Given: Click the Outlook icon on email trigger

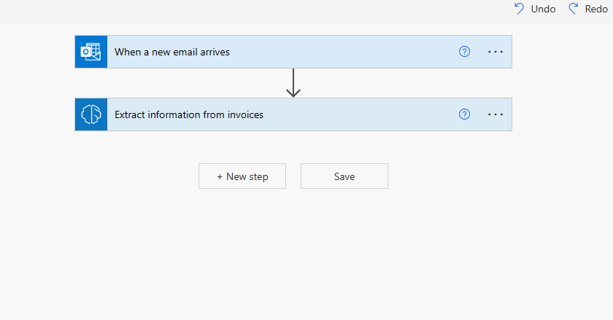Looking at the screenshot, I should pyautogui.click(x=91, y=52).
